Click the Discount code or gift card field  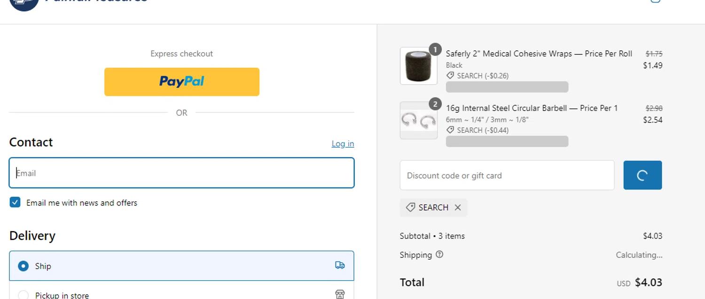point(507,175)
